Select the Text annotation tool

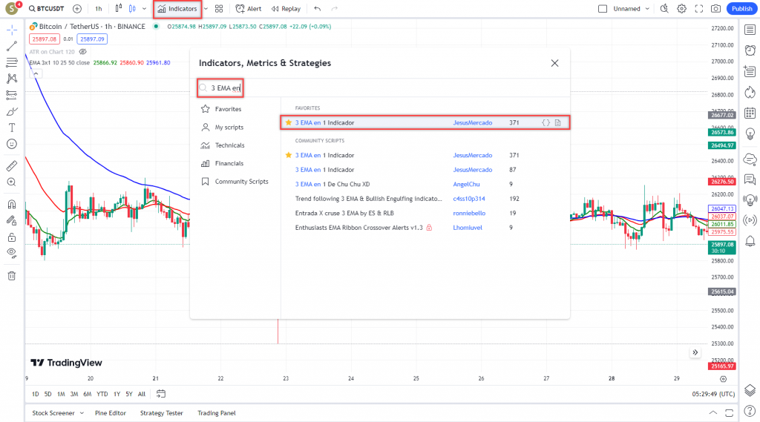tap(12, 128)
